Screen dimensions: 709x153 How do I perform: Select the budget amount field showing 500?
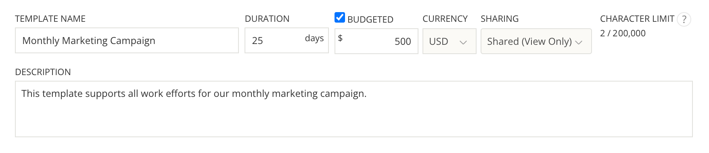coord(376,41)
